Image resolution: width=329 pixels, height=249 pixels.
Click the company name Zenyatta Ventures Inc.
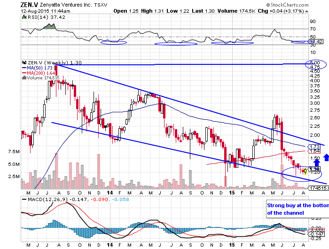coord(66,5)
